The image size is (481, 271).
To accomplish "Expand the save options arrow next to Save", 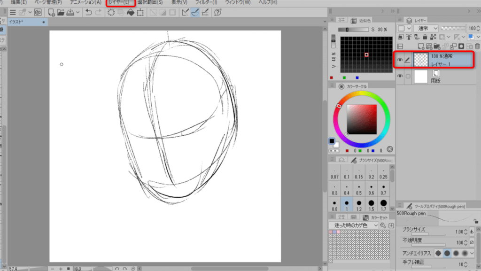I will 78,12.
